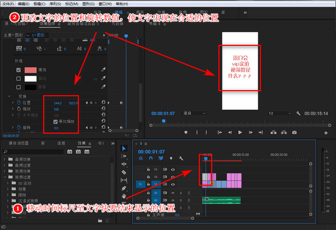Open the 文件(F) menu
Screen dimensions: 336x230
pos(8,4)
